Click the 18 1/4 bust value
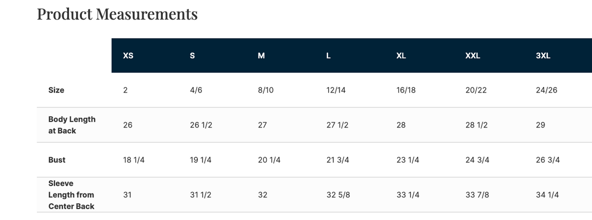 tap(134, 160)
